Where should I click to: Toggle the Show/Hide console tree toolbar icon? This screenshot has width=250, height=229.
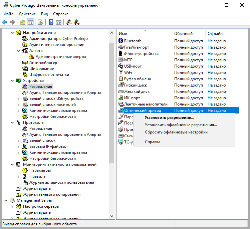30,22
